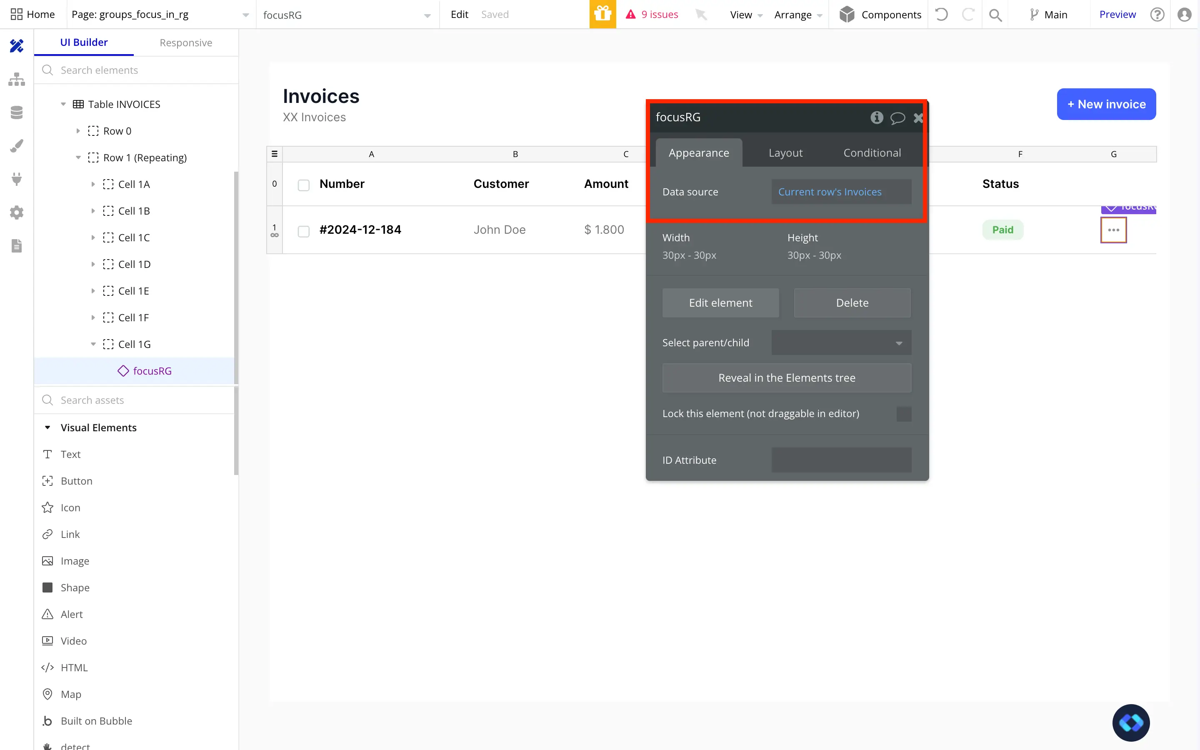Enable Lock this element checkbox
The height and width of the screenshot is (750, 1200).
point(903,414)
